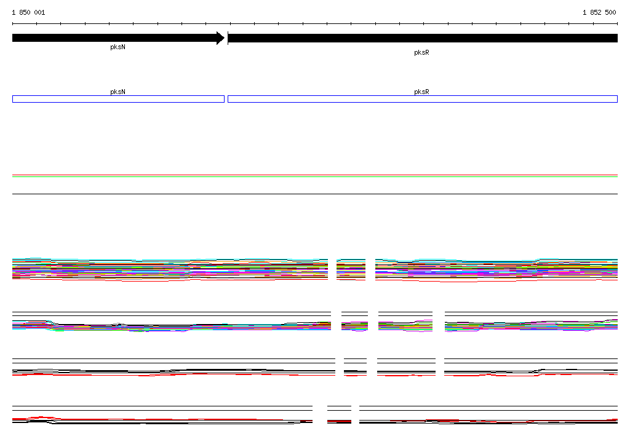Viewport: 630px width, 439px height.
Task: Select the blue pksR outlined box
Action: 423,99
